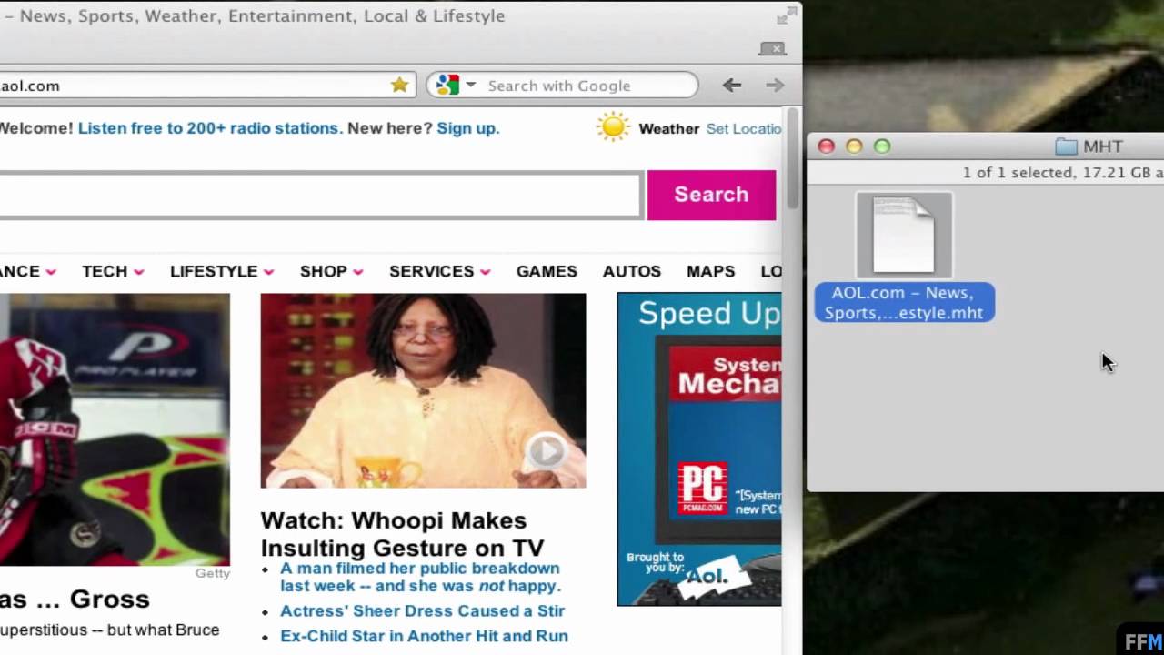This screenshot has width=1164, height=655.
Task: Click the sun weather icon
Action: click(613, 126)
